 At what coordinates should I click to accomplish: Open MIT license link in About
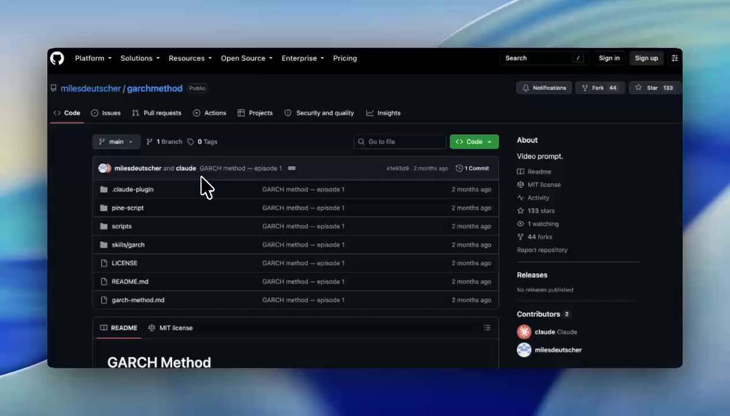539,185
